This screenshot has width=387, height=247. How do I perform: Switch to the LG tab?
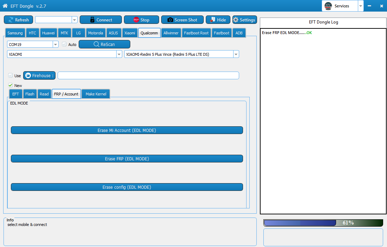(78, 33)
